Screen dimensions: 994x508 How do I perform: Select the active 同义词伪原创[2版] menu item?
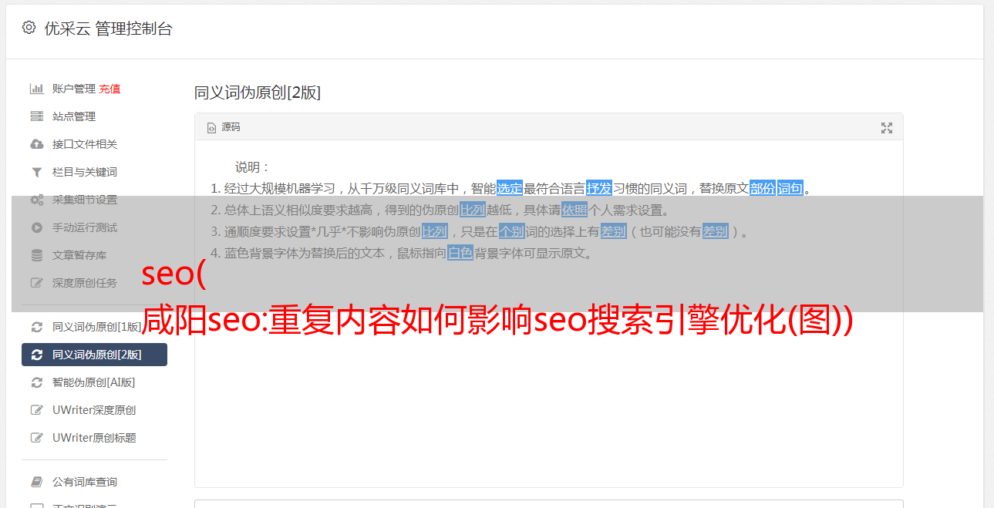(94, 355)
